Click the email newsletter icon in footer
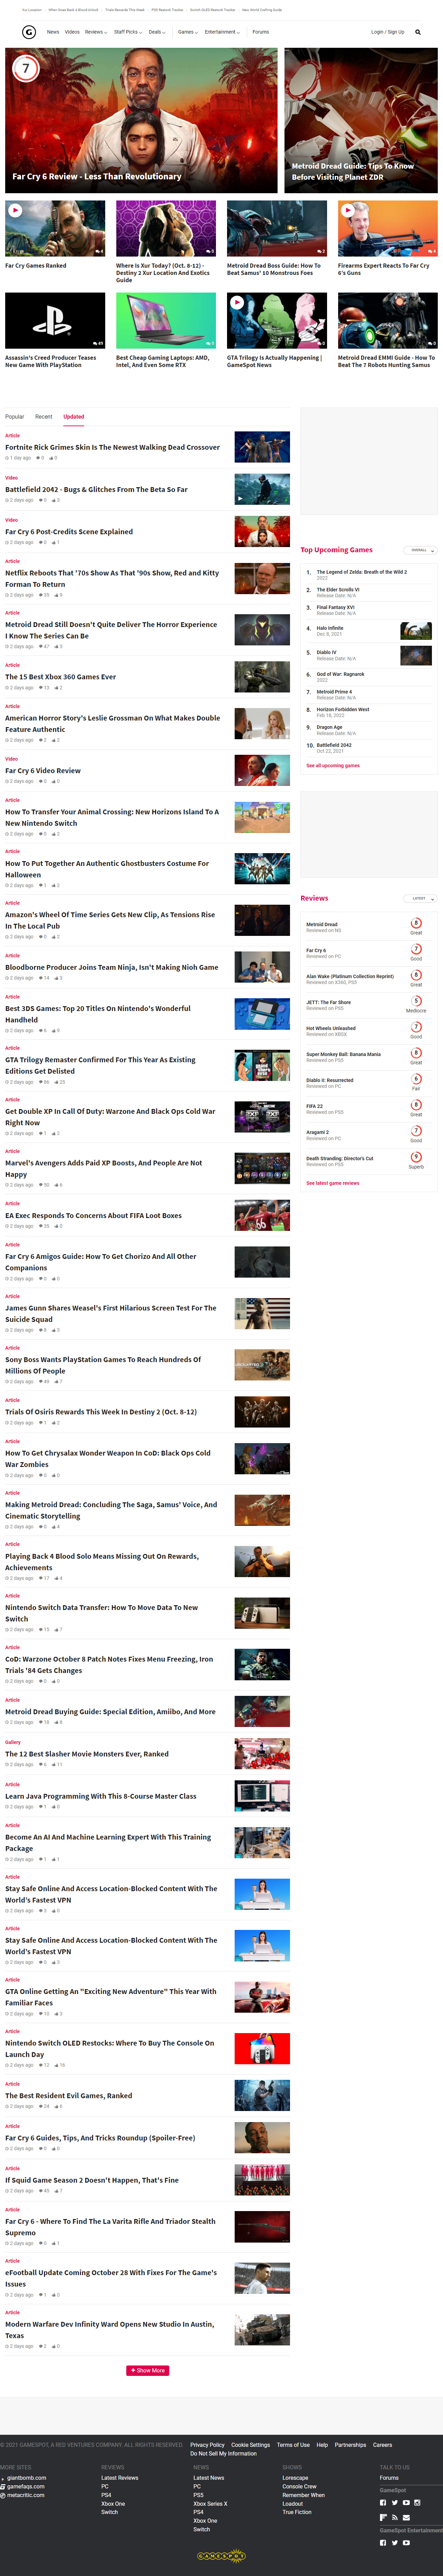Image resolution: width=443 pixels, height=2576 pixels. tap(406, 2517)
